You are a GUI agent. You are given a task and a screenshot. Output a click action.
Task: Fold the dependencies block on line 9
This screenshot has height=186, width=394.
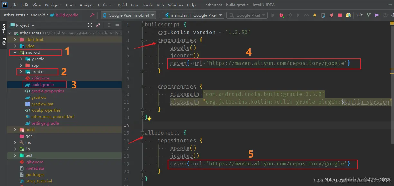tap(142, 87)
